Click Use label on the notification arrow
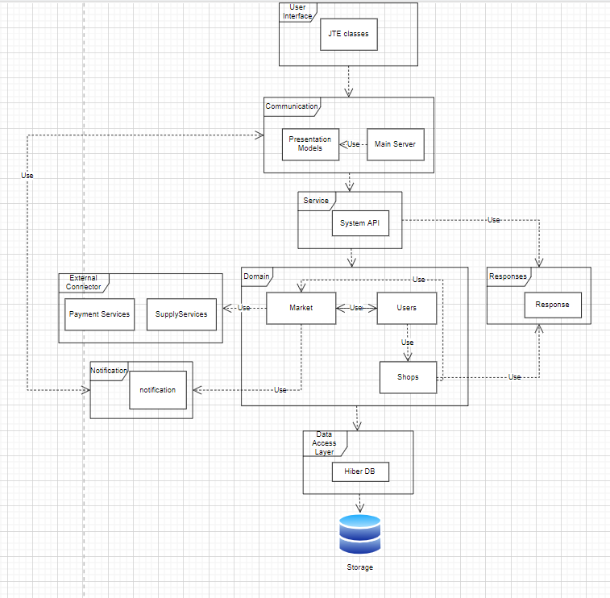This screenshot has height=598, width=610. coord(280,390)
